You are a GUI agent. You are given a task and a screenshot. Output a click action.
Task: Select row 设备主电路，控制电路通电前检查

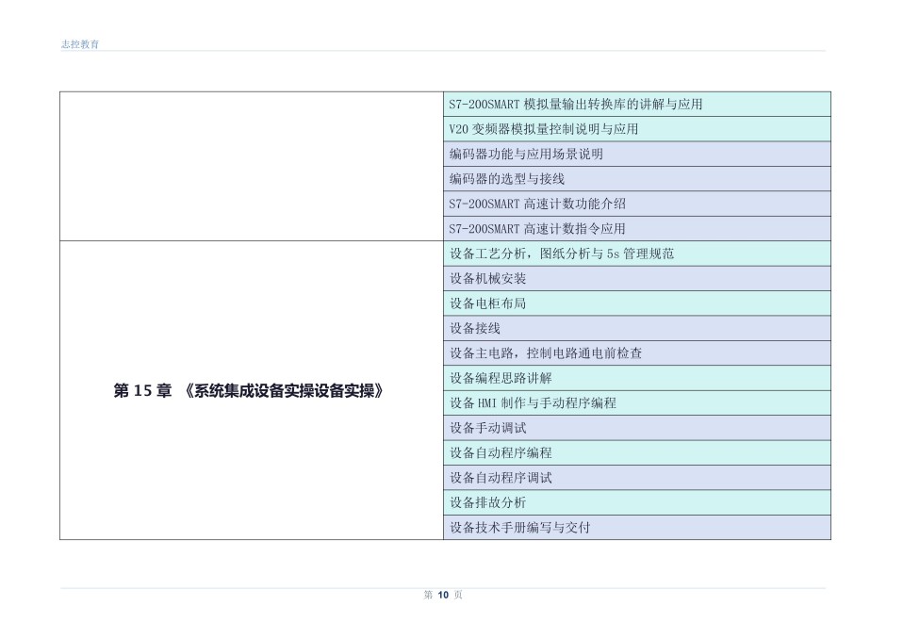tap(637, 353)
